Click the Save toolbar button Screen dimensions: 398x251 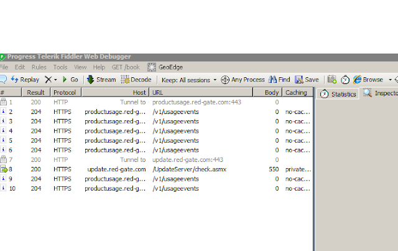[307, 80]
